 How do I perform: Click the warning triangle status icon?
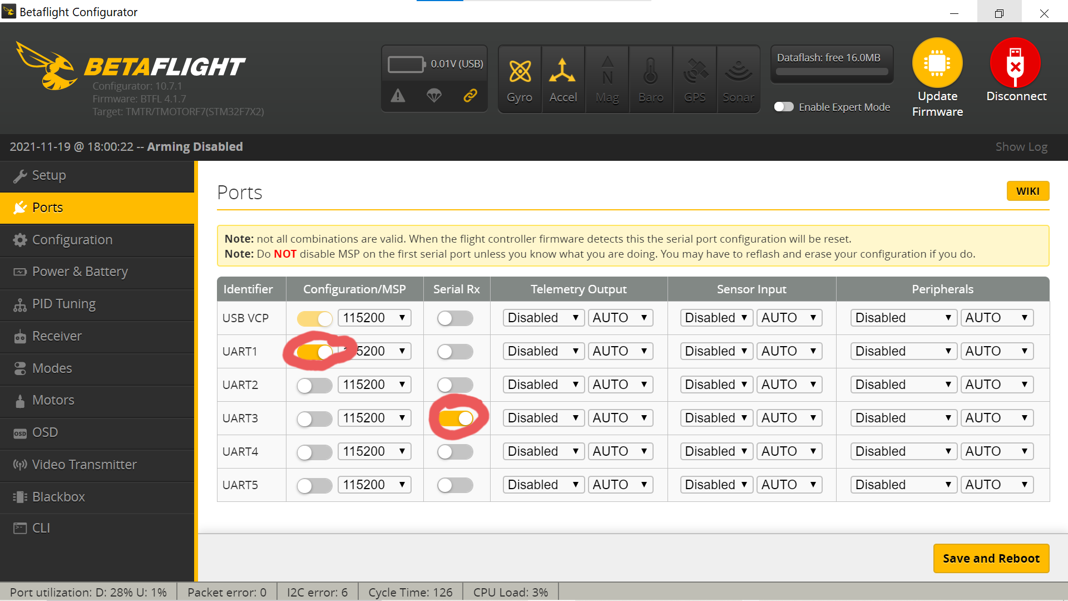(x=398, y=96)
